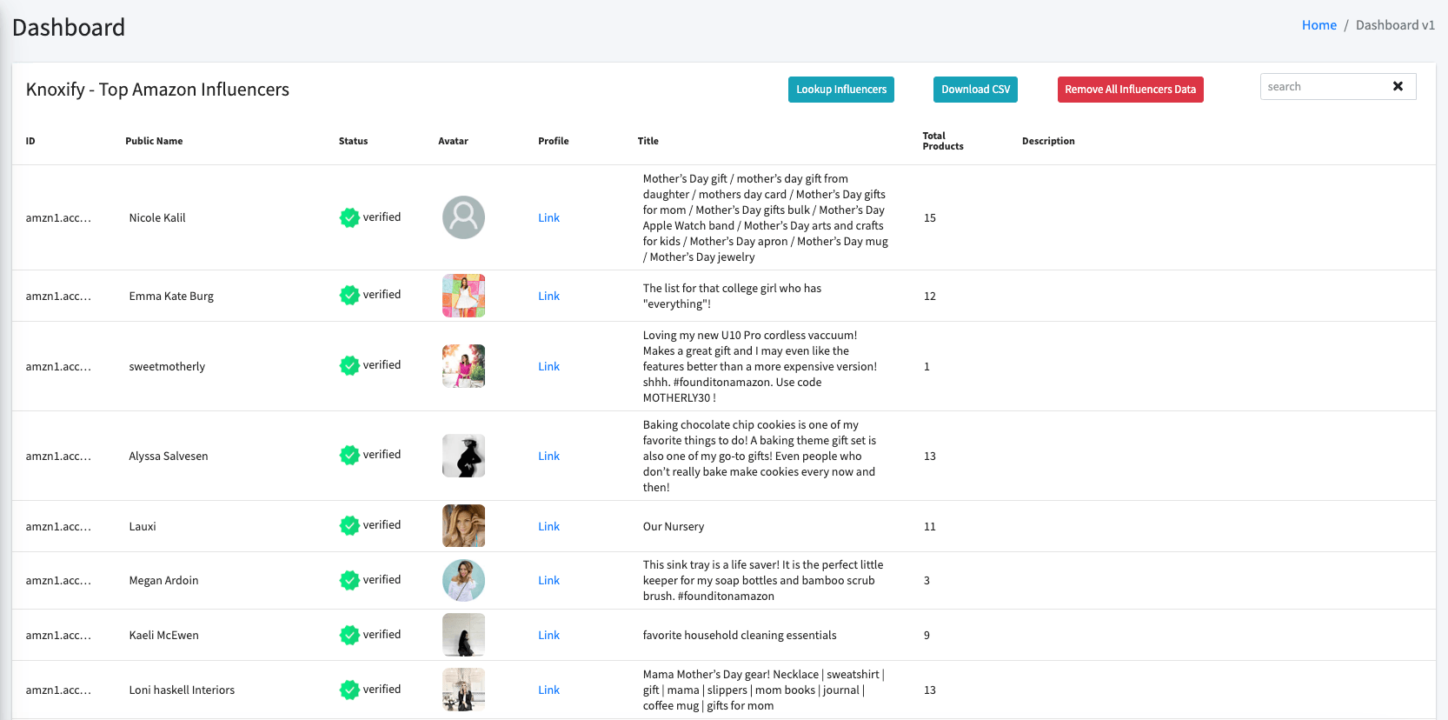Click 'Dashboard v1' breadcrumb text

[x=1395, y=25]
